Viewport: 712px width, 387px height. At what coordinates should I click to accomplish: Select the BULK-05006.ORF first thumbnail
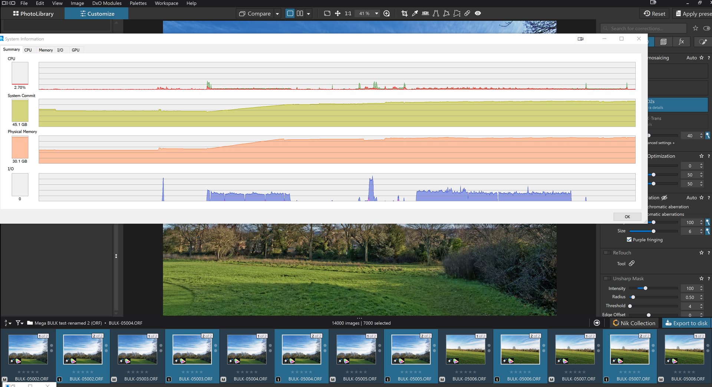pos(465,350)
